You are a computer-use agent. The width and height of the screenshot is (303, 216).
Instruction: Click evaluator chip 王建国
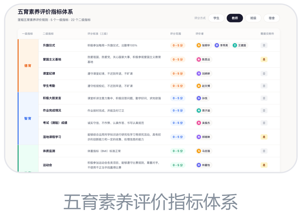239,45
